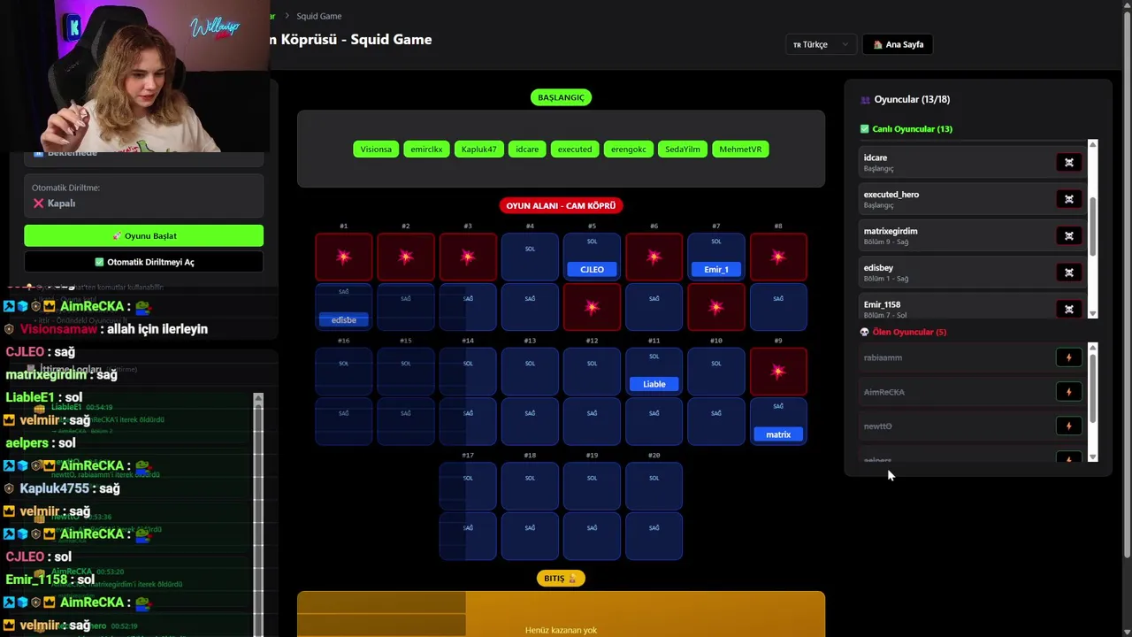Click the lightning revive icon for AimReCKA
Image resolution: width=1132 pixels, height=637 pixels.
[1068, 392]
